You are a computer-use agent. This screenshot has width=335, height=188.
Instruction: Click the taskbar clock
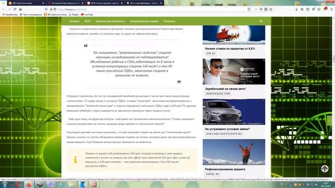pos(326,184)
